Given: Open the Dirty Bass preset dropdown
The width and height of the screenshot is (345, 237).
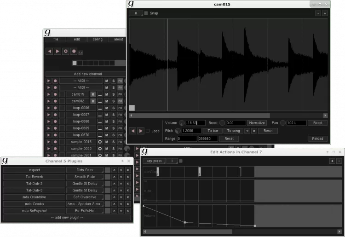Looking at the screenshot, I should tap(85, 170).
